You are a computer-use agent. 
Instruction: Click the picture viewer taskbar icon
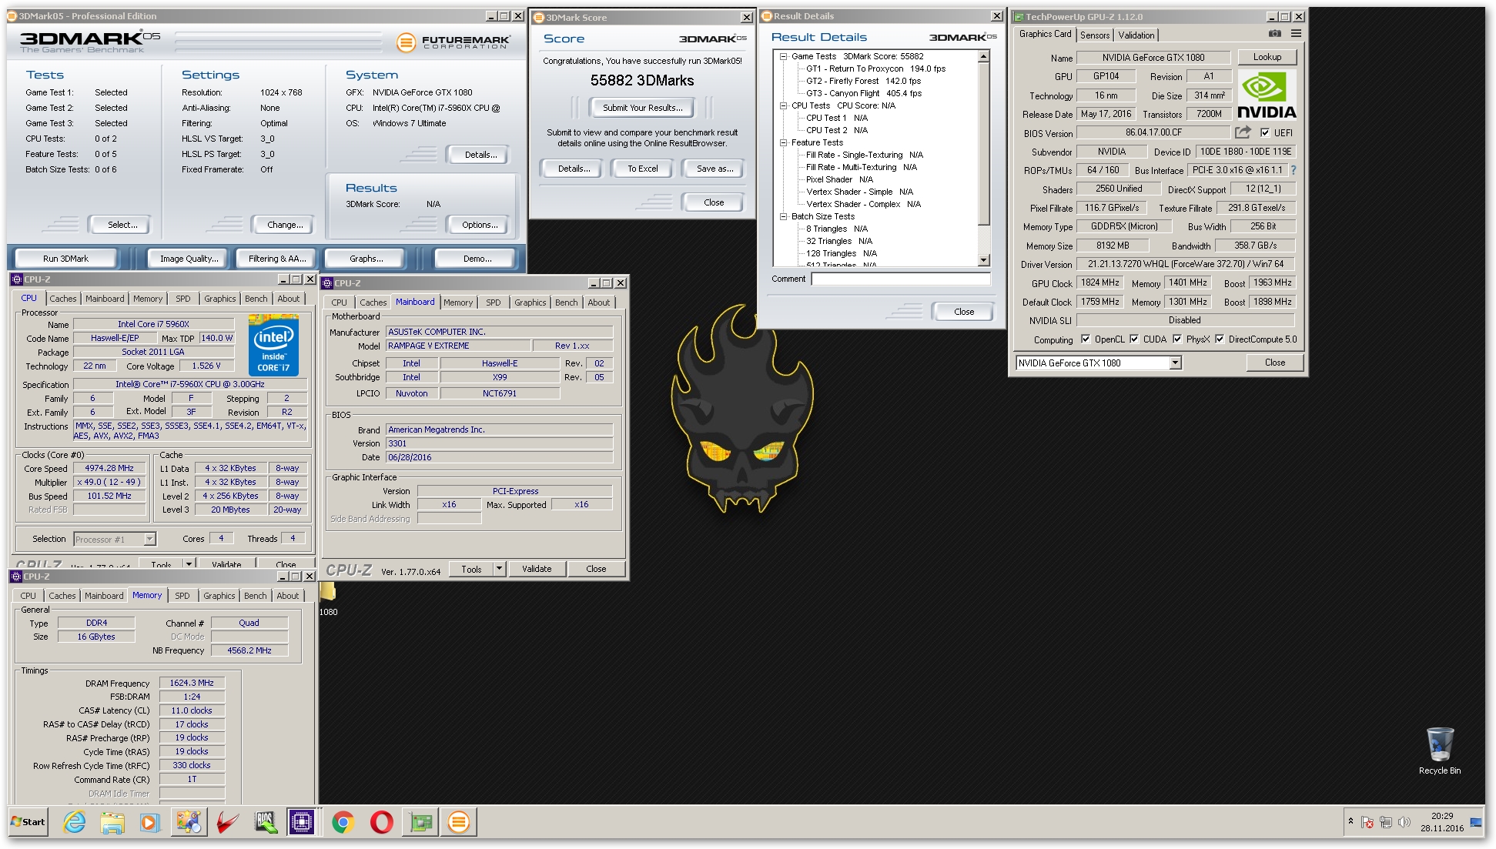(189, 822)
